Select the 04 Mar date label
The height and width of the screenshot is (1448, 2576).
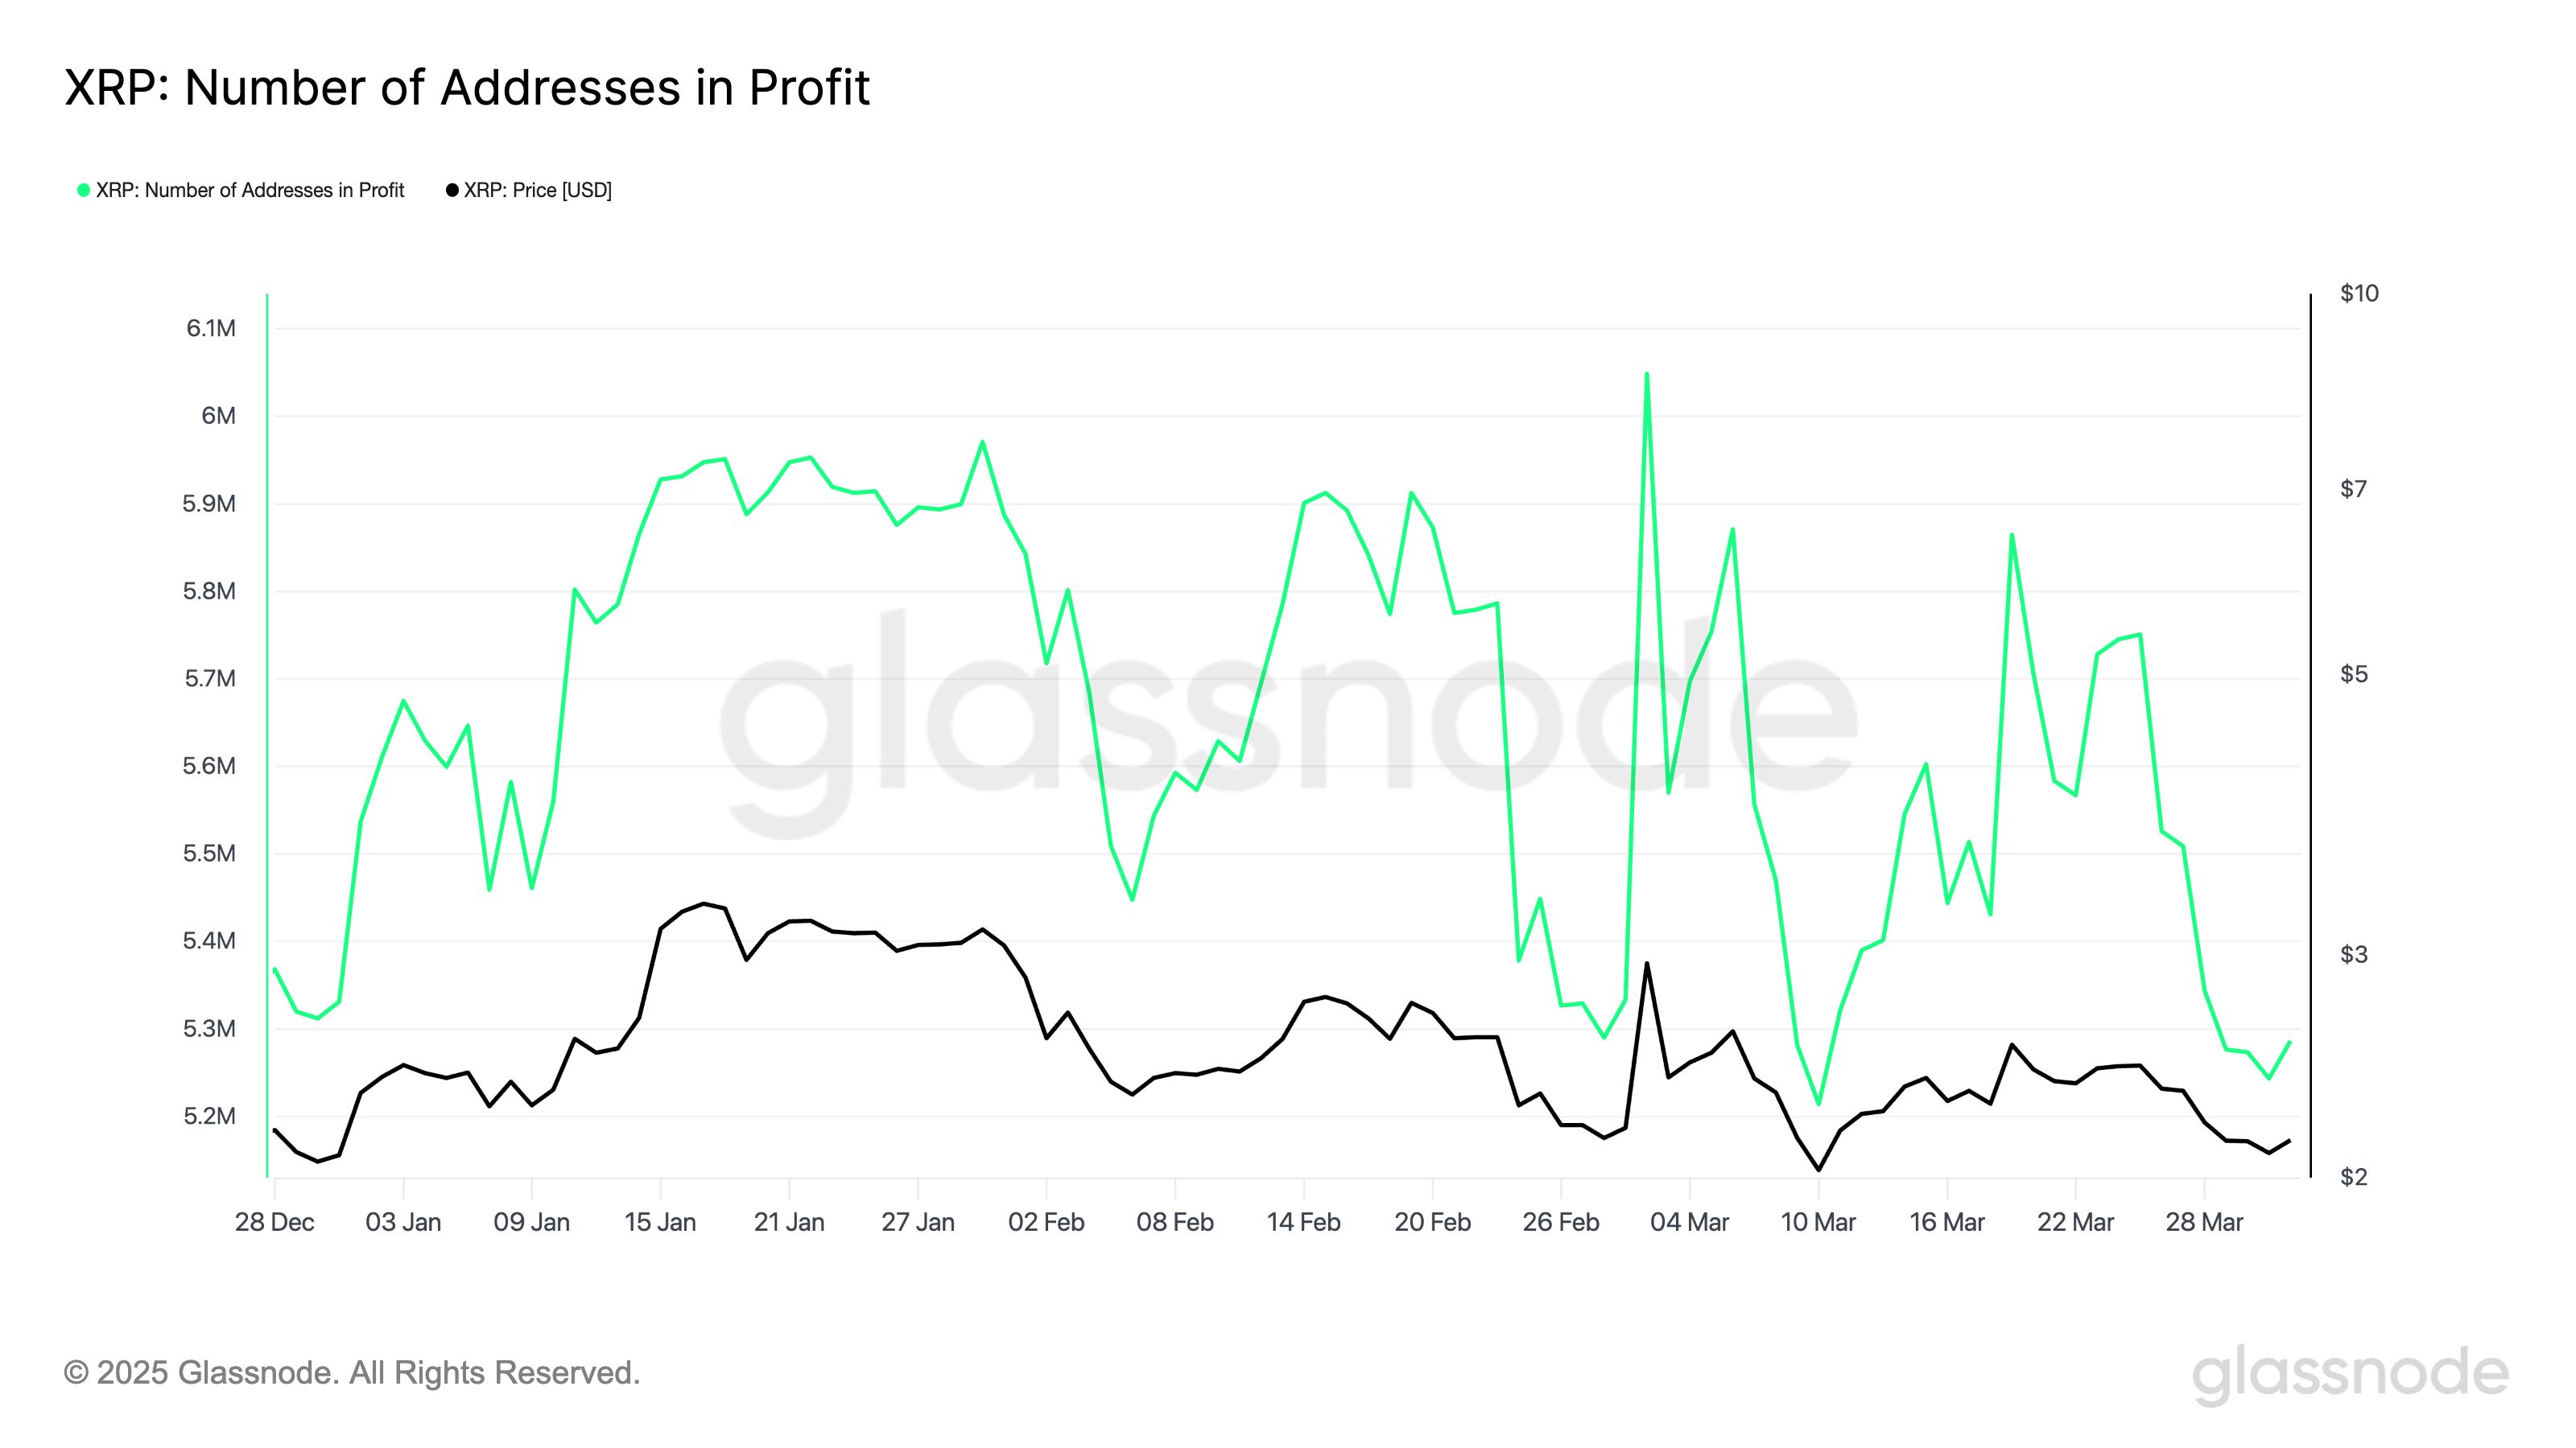tap(1689, 1222)
